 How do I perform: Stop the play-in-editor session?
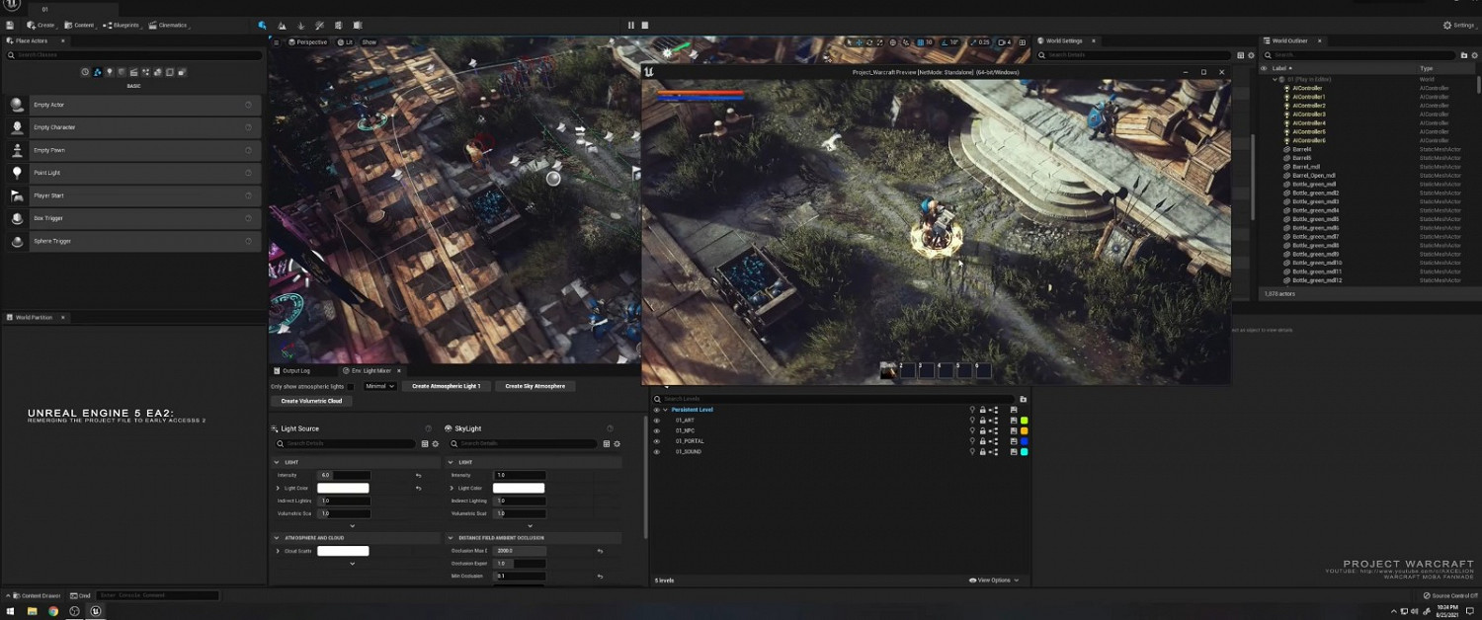pyautogui.click(x=645, y=25)
